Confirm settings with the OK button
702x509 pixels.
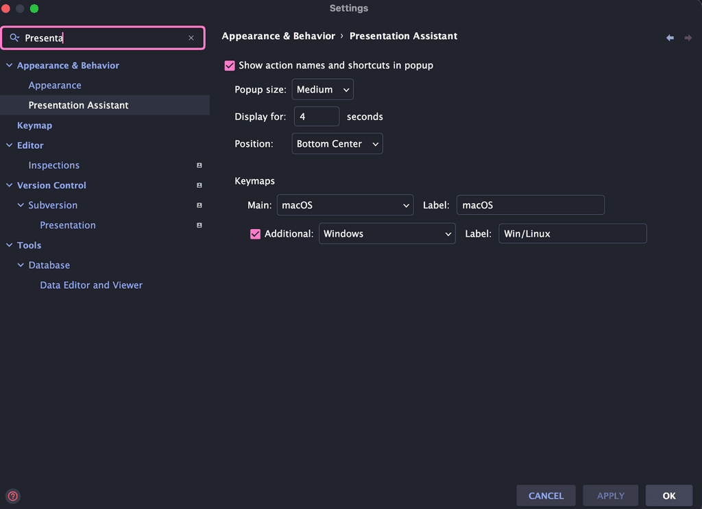pos(669,495)
